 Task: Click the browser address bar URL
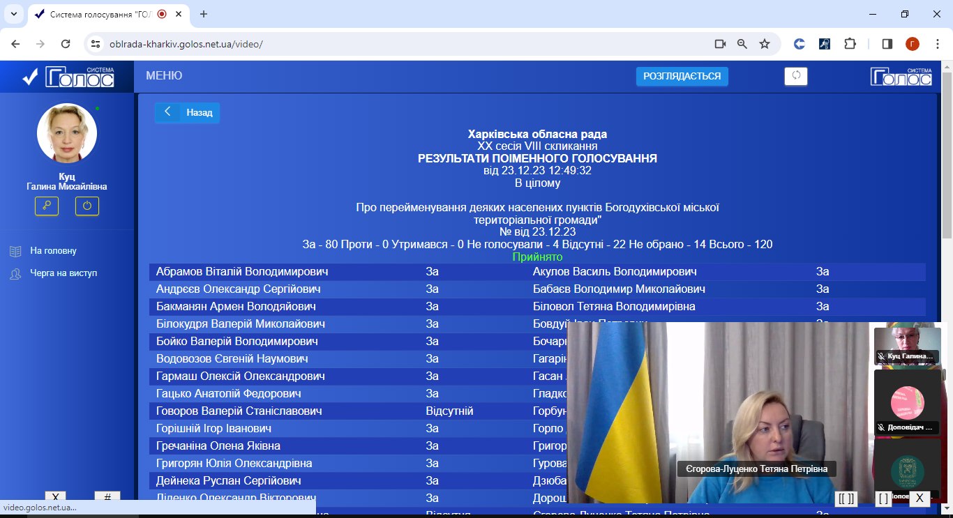click(186, 44)
